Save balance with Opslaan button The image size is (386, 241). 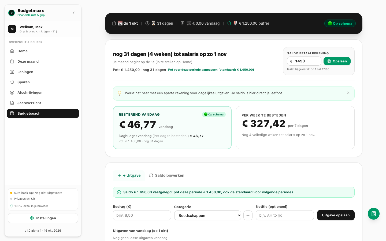(337, 61)
